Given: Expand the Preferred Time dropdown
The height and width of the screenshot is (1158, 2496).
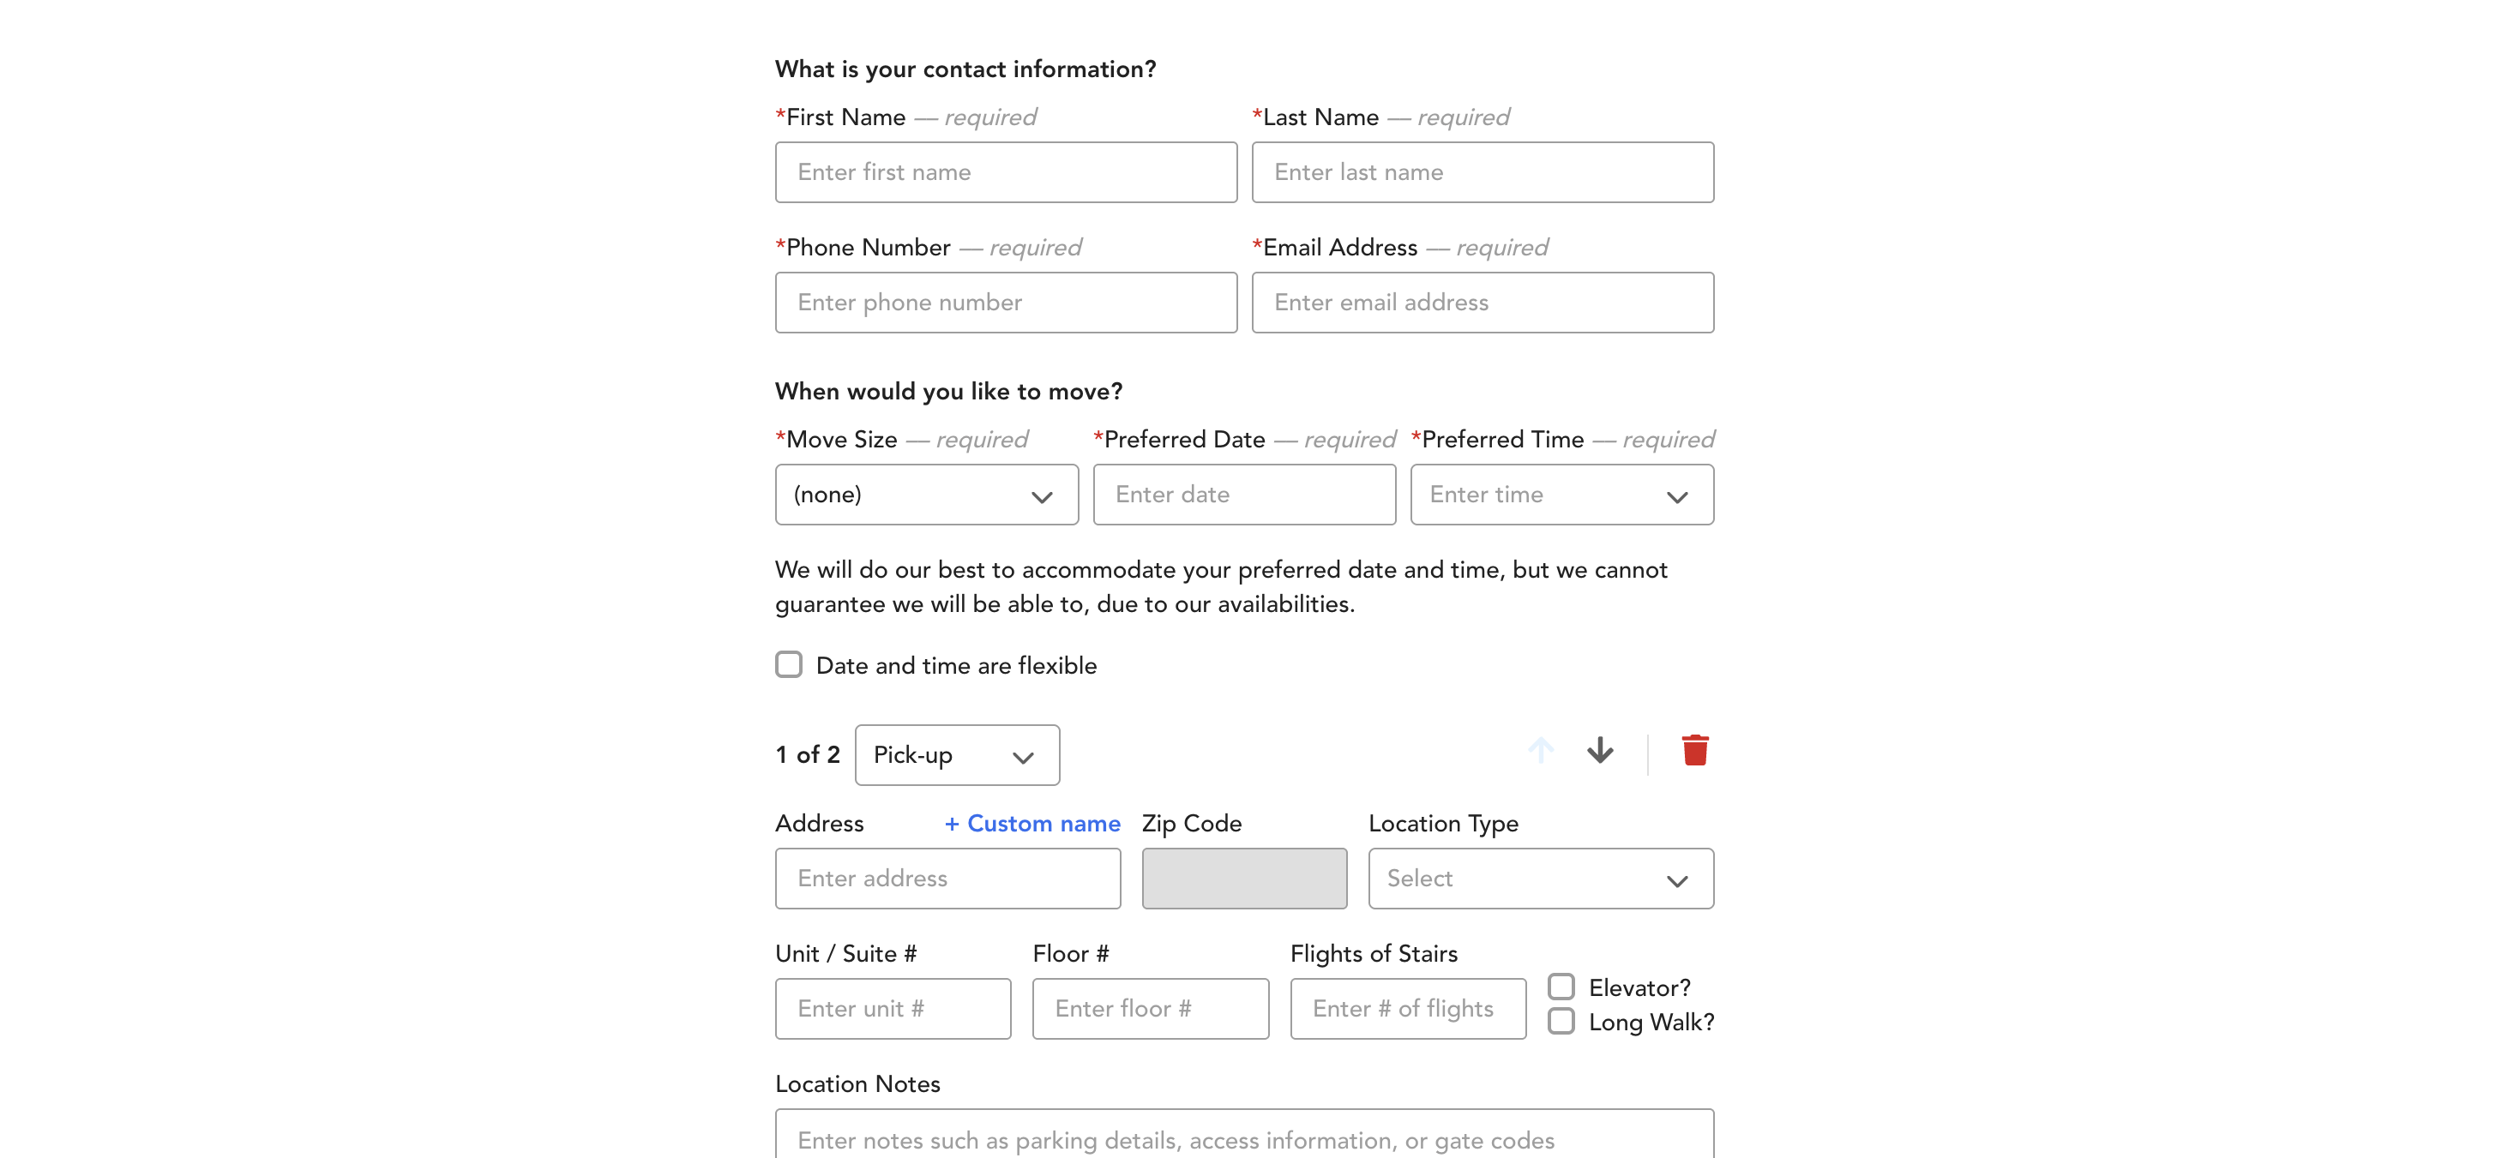Looking at the screenshot, I should tap(1561, 495).
